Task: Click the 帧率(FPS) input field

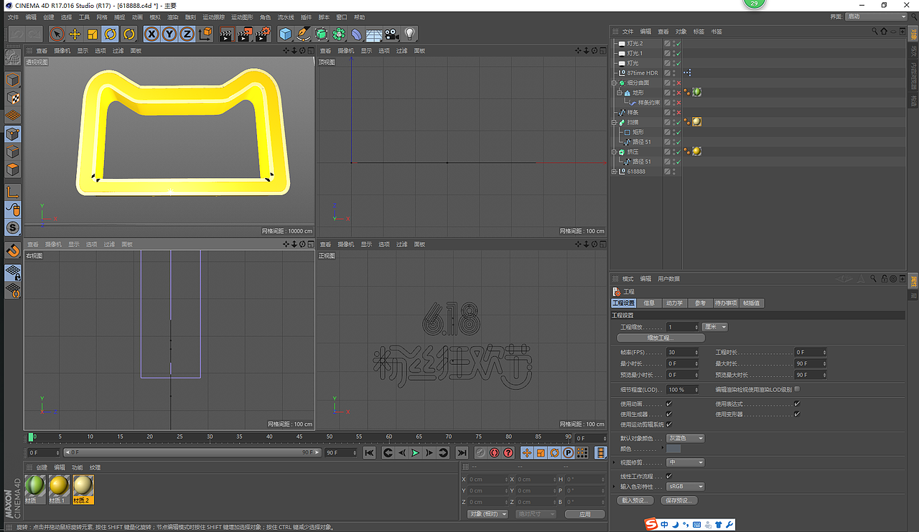Action: [x=682, y=353]
